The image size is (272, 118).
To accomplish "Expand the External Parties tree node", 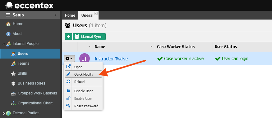I will [4, 113].
